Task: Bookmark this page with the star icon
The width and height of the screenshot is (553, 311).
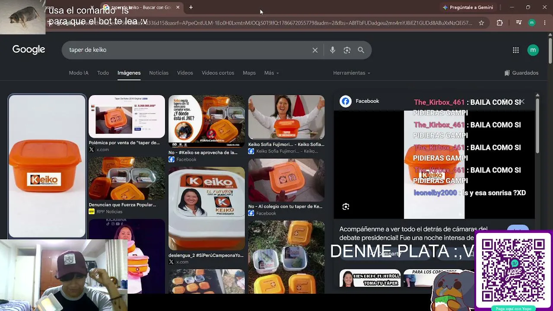Action: point(481,23)
